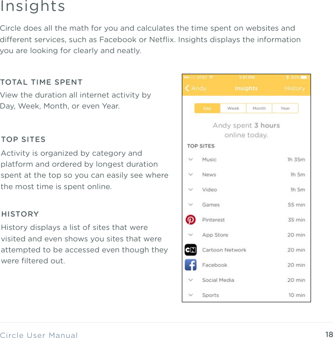This screenshot has width=333, height=338.
Task: Switch to the Week tab
Action: [x=233, y=109]
